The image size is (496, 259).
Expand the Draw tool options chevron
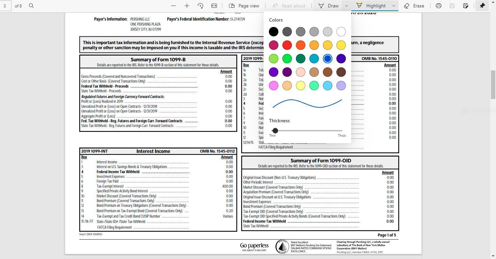(346, 6)
